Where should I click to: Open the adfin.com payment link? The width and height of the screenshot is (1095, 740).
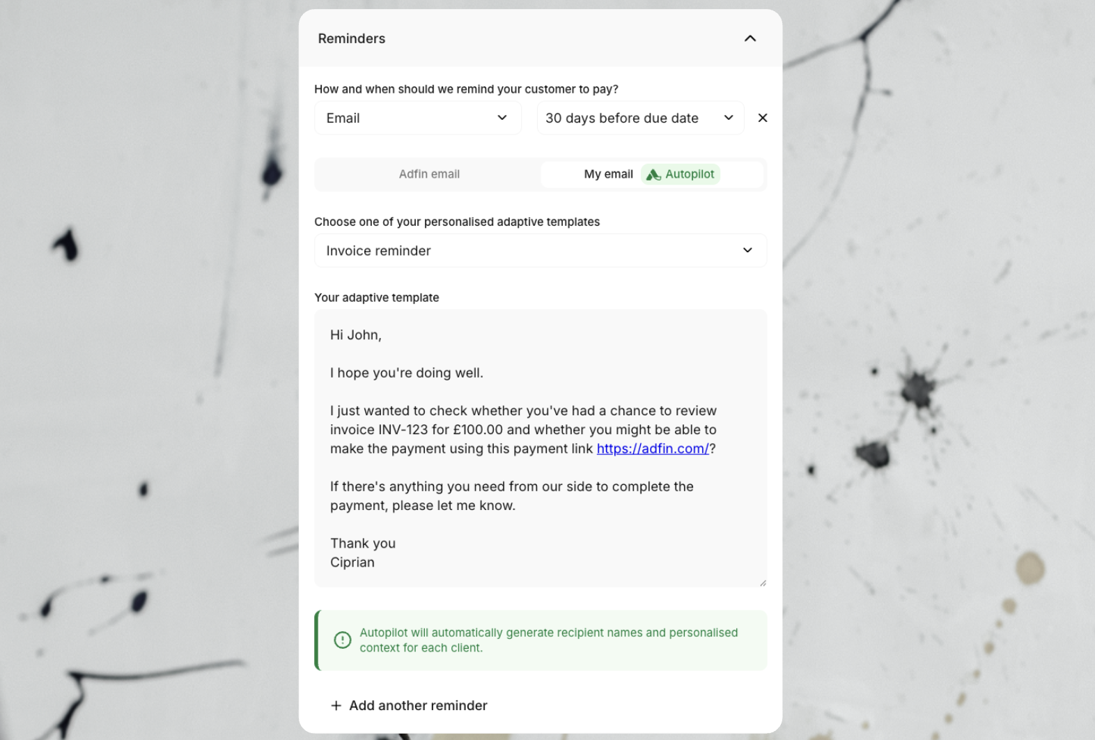pyautogui.click(x=651, y=449)
